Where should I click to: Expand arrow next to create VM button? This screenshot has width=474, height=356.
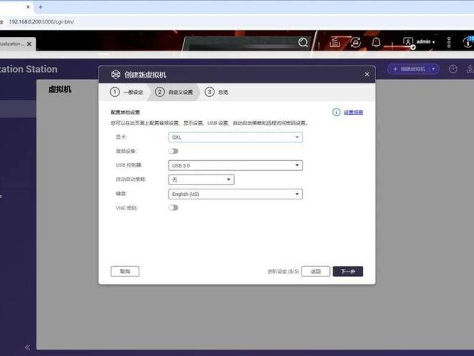tap(434, 69)
